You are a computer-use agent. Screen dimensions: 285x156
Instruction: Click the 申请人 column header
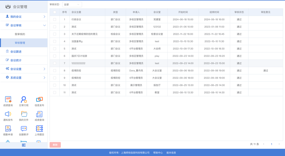coord(136,12)
